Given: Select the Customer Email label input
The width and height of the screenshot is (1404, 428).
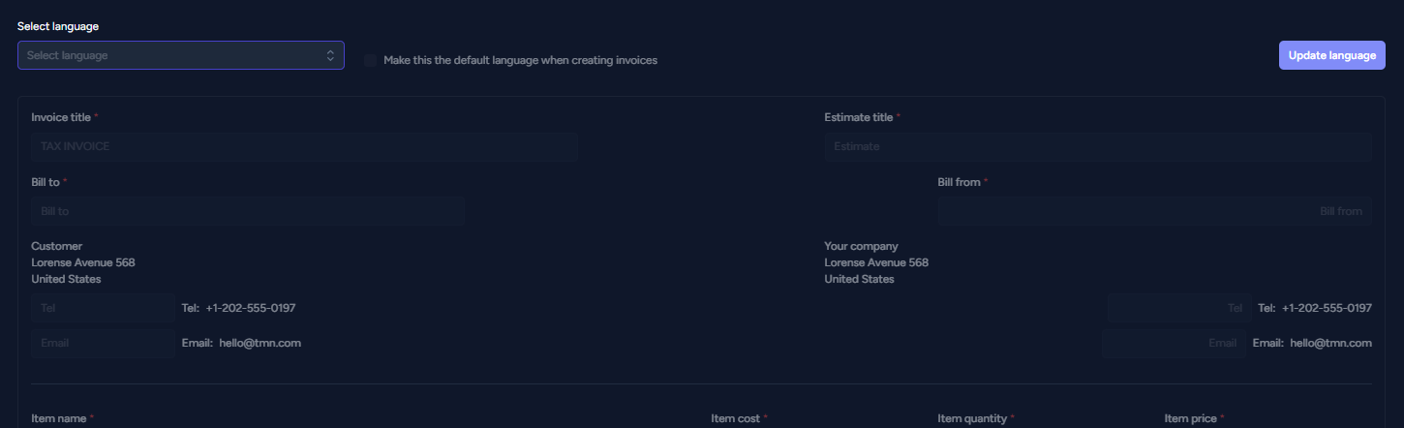Looking at the screenshot, I should 103,343.
